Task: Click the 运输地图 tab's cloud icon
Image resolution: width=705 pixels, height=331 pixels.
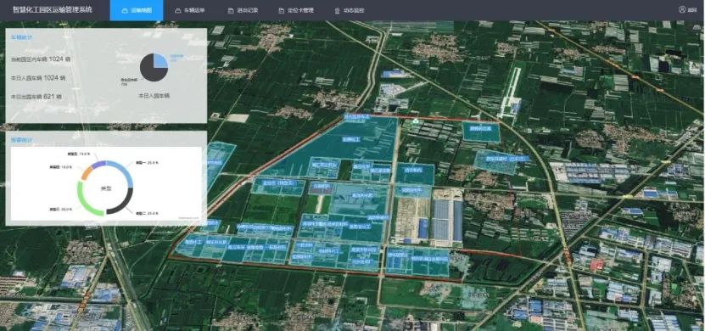Action: (126, 10)
